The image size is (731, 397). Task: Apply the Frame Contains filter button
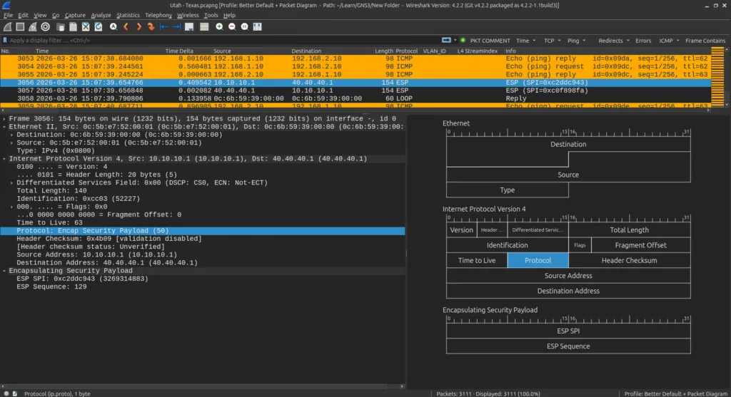705,41
